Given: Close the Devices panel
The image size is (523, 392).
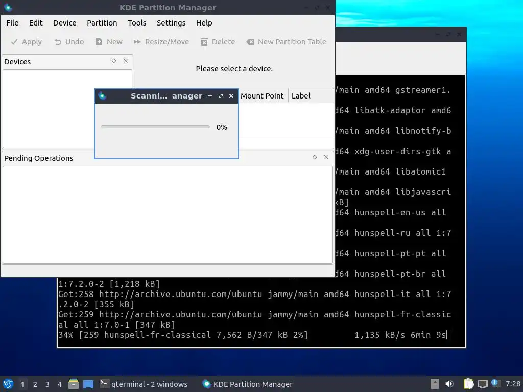Looking at the screenshot, I should click(x=126, y=61).
